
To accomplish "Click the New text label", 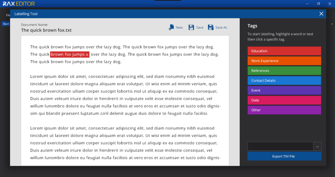I will click(179, 28).
